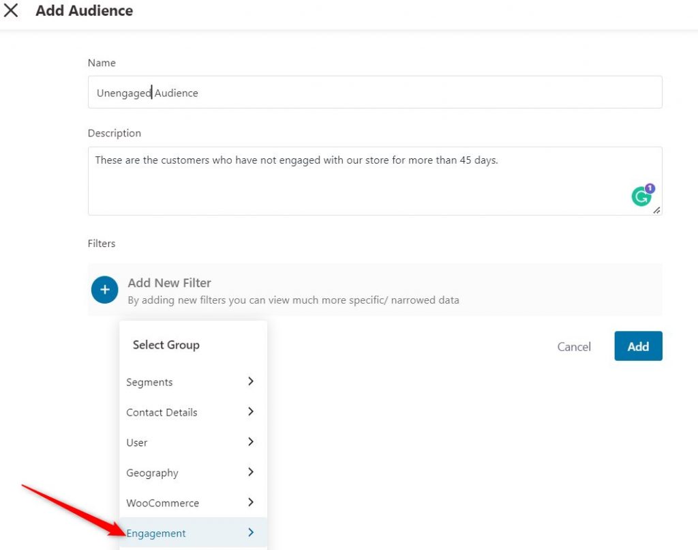This screenshot has height=550, width=698.
Task: Expand User with its chevron arrow
Action: pyautogui.click(x=251, y=442)
